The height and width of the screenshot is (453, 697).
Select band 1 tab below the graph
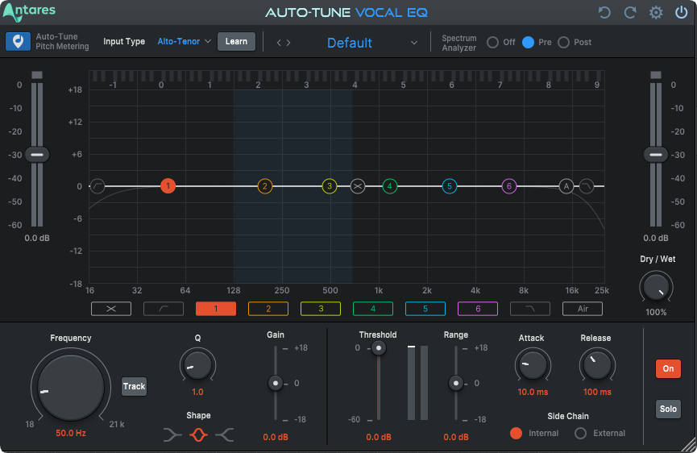click(x=216, y=309)
